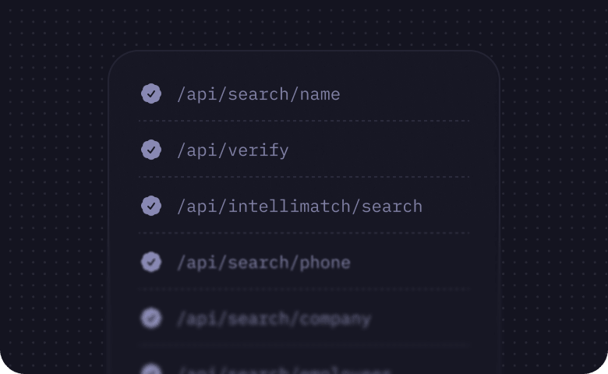
Task: Select the checkmark icon for /api/intellimatch/search
Action: 151,206
